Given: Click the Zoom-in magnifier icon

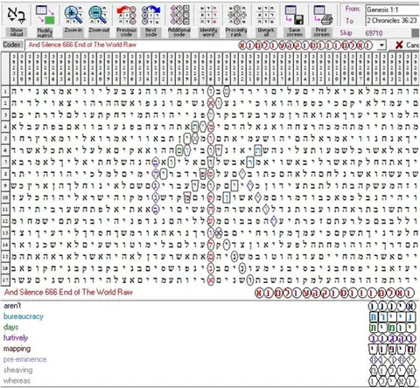Looking at the screenshot, I should click(73, 15).
